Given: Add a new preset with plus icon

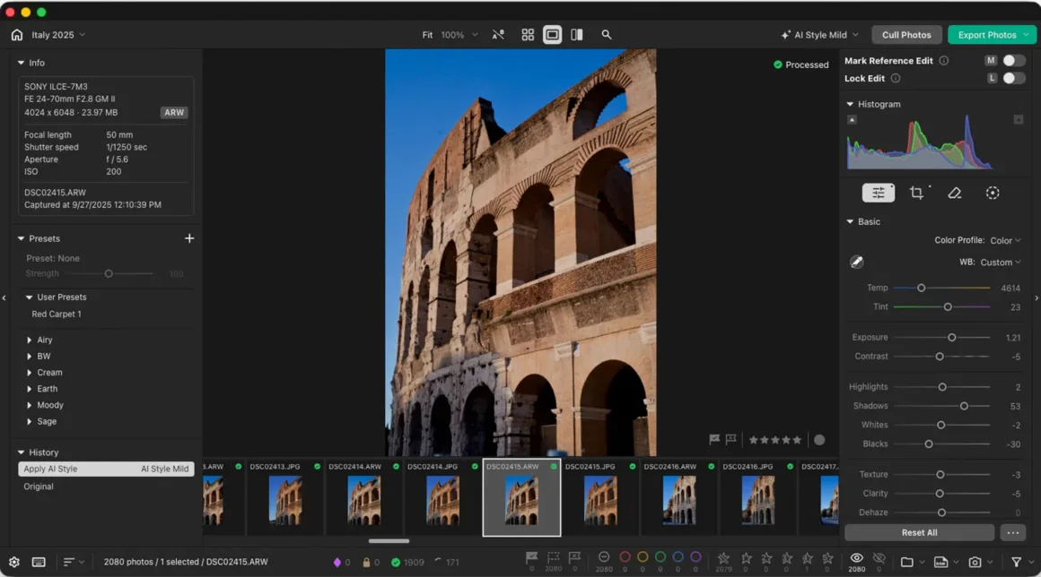Looking at the screenshot, I should coord(189,238).
